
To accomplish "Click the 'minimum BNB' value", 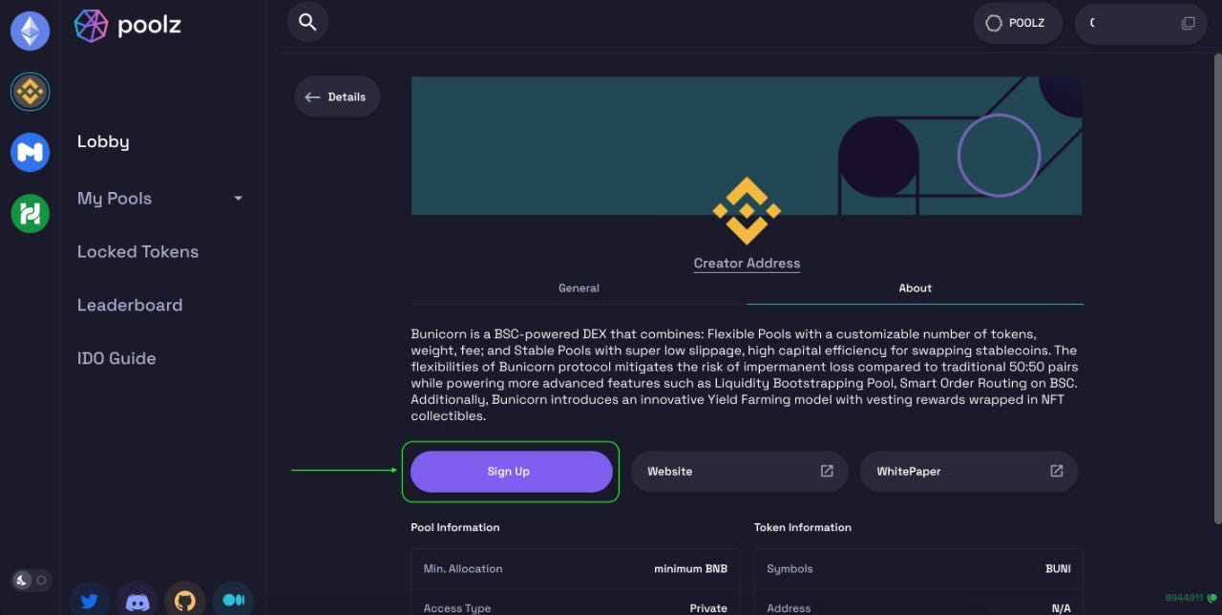I will pos(690,569).
